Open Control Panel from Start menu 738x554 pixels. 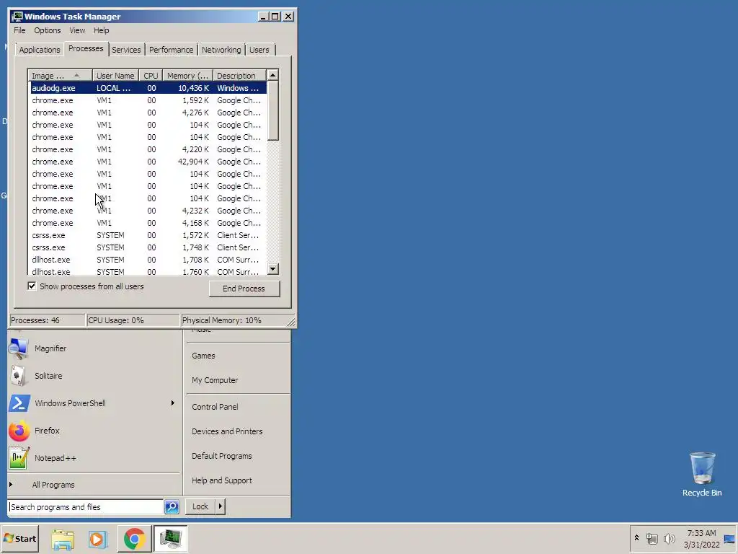pos(215,407)
